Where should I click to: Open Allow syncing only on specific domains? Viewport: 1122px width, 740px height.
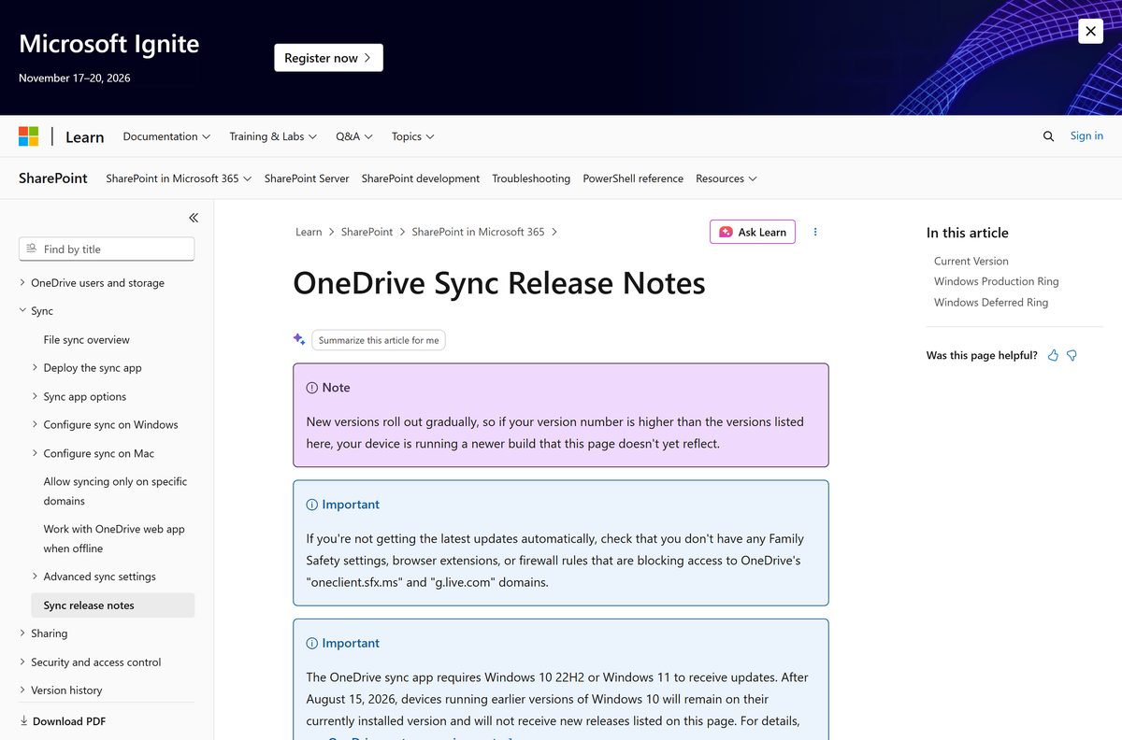pos(115,491)
